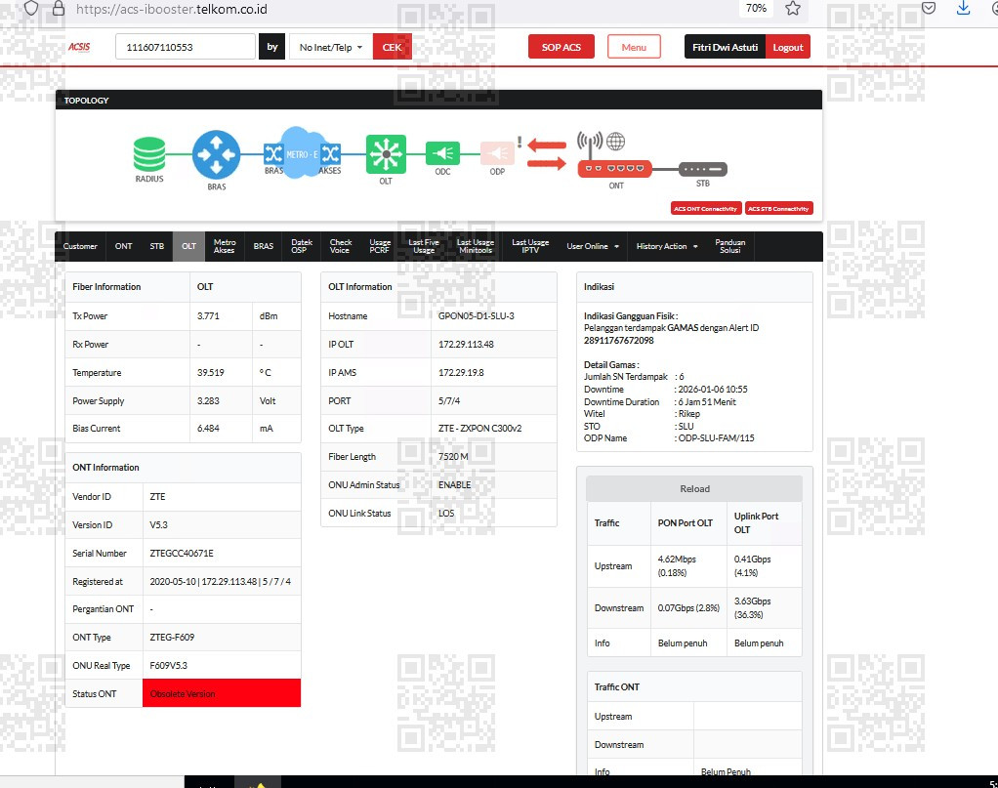Click the Fiber Length value 7520 M
The height and width of the screenshot is (788, 998).
click(453, 456)
